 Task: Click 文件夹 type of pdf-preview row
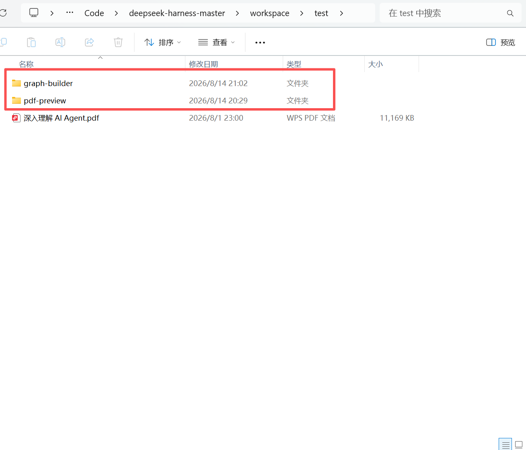coord(298,101)
